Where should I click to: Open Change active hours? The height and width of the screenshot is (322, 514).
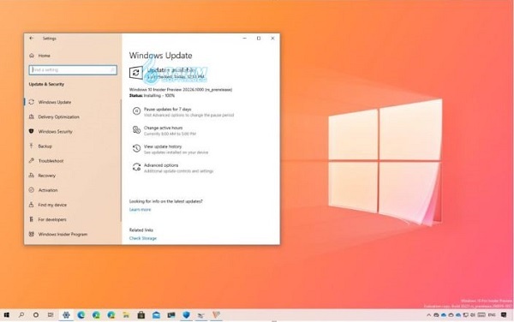click(x=164, y=128)
